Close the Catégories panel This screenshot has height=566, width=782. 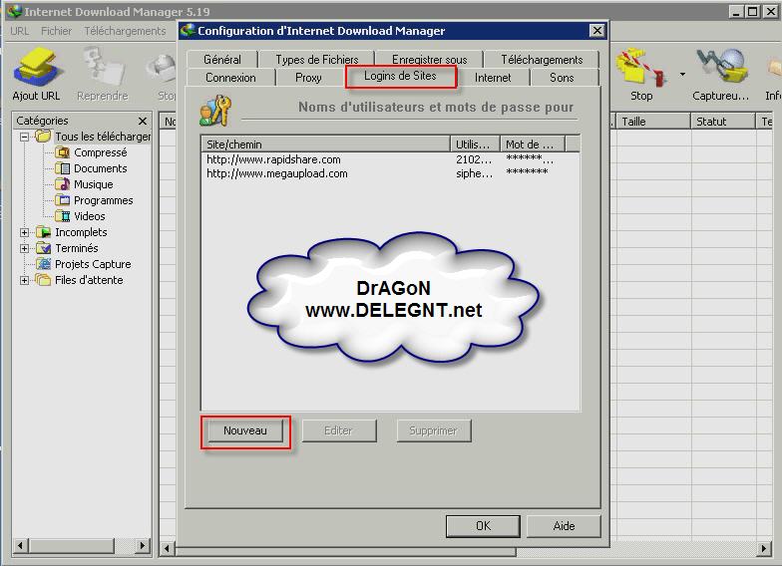click(x=143, y=121)
